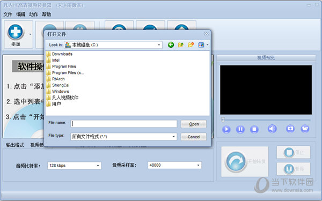The height and width of the screenshot is (201, 322).
Task: Click the 用户 folder icon
Action: coord(48,104)
